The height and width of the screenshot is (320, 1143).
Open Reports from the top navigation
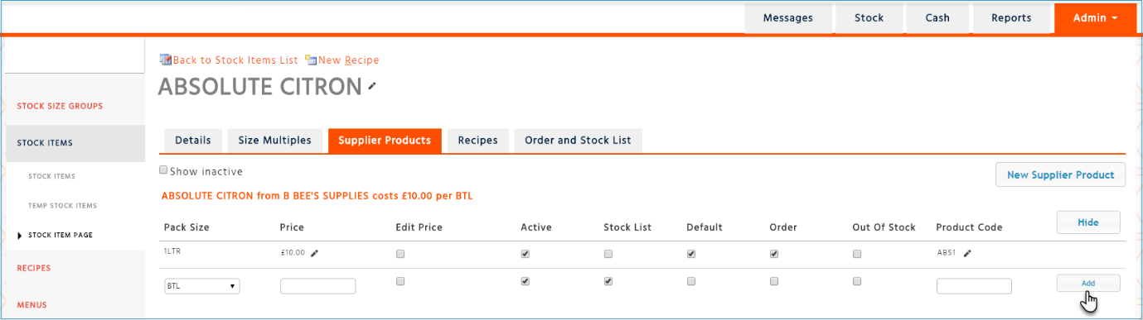(1011, 17)
